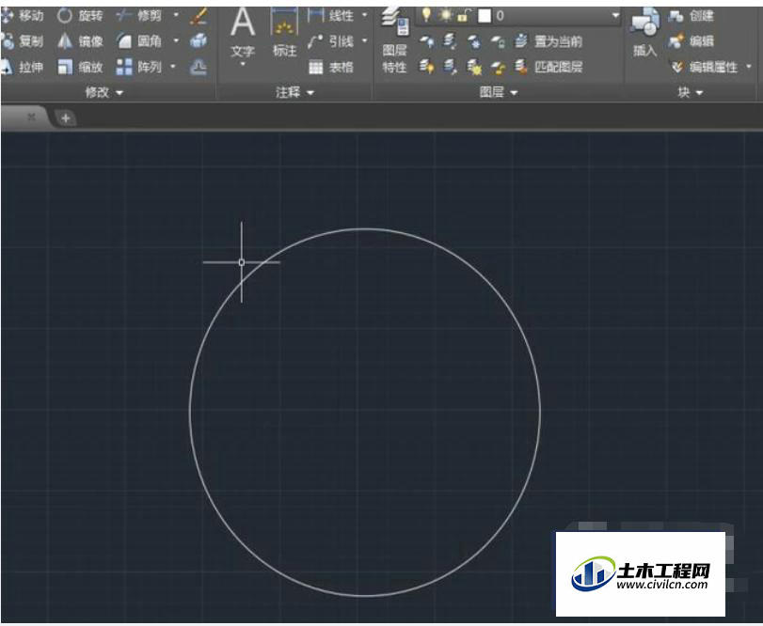The image size is (763, 626).
Task: Open the layer 0 dropdown list
Action: (x=615, y=16)
